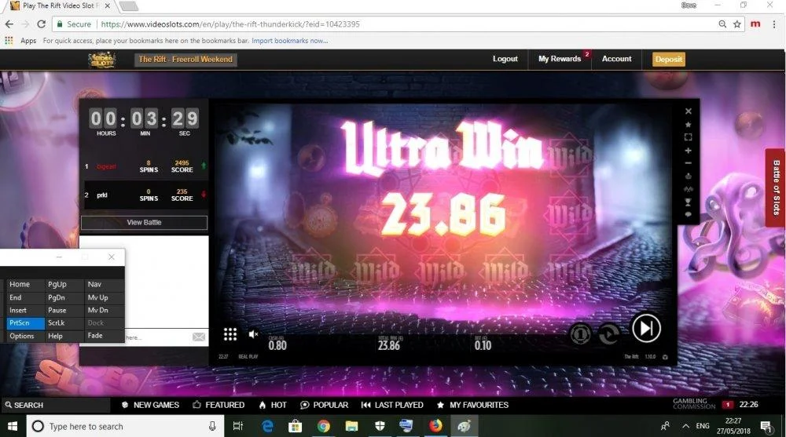Open My Rewards
This screenshot has width=786, height=437.
[x=560, y=59]
